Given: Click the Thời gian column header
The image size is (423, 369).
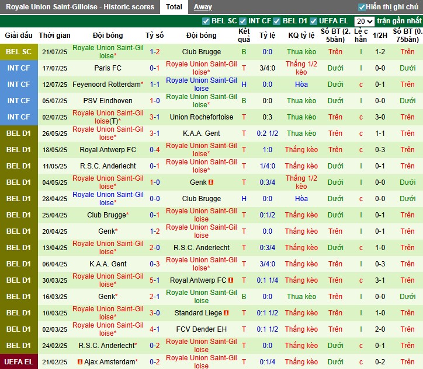Looking at the screenshot, I should (x=54, y=35).
